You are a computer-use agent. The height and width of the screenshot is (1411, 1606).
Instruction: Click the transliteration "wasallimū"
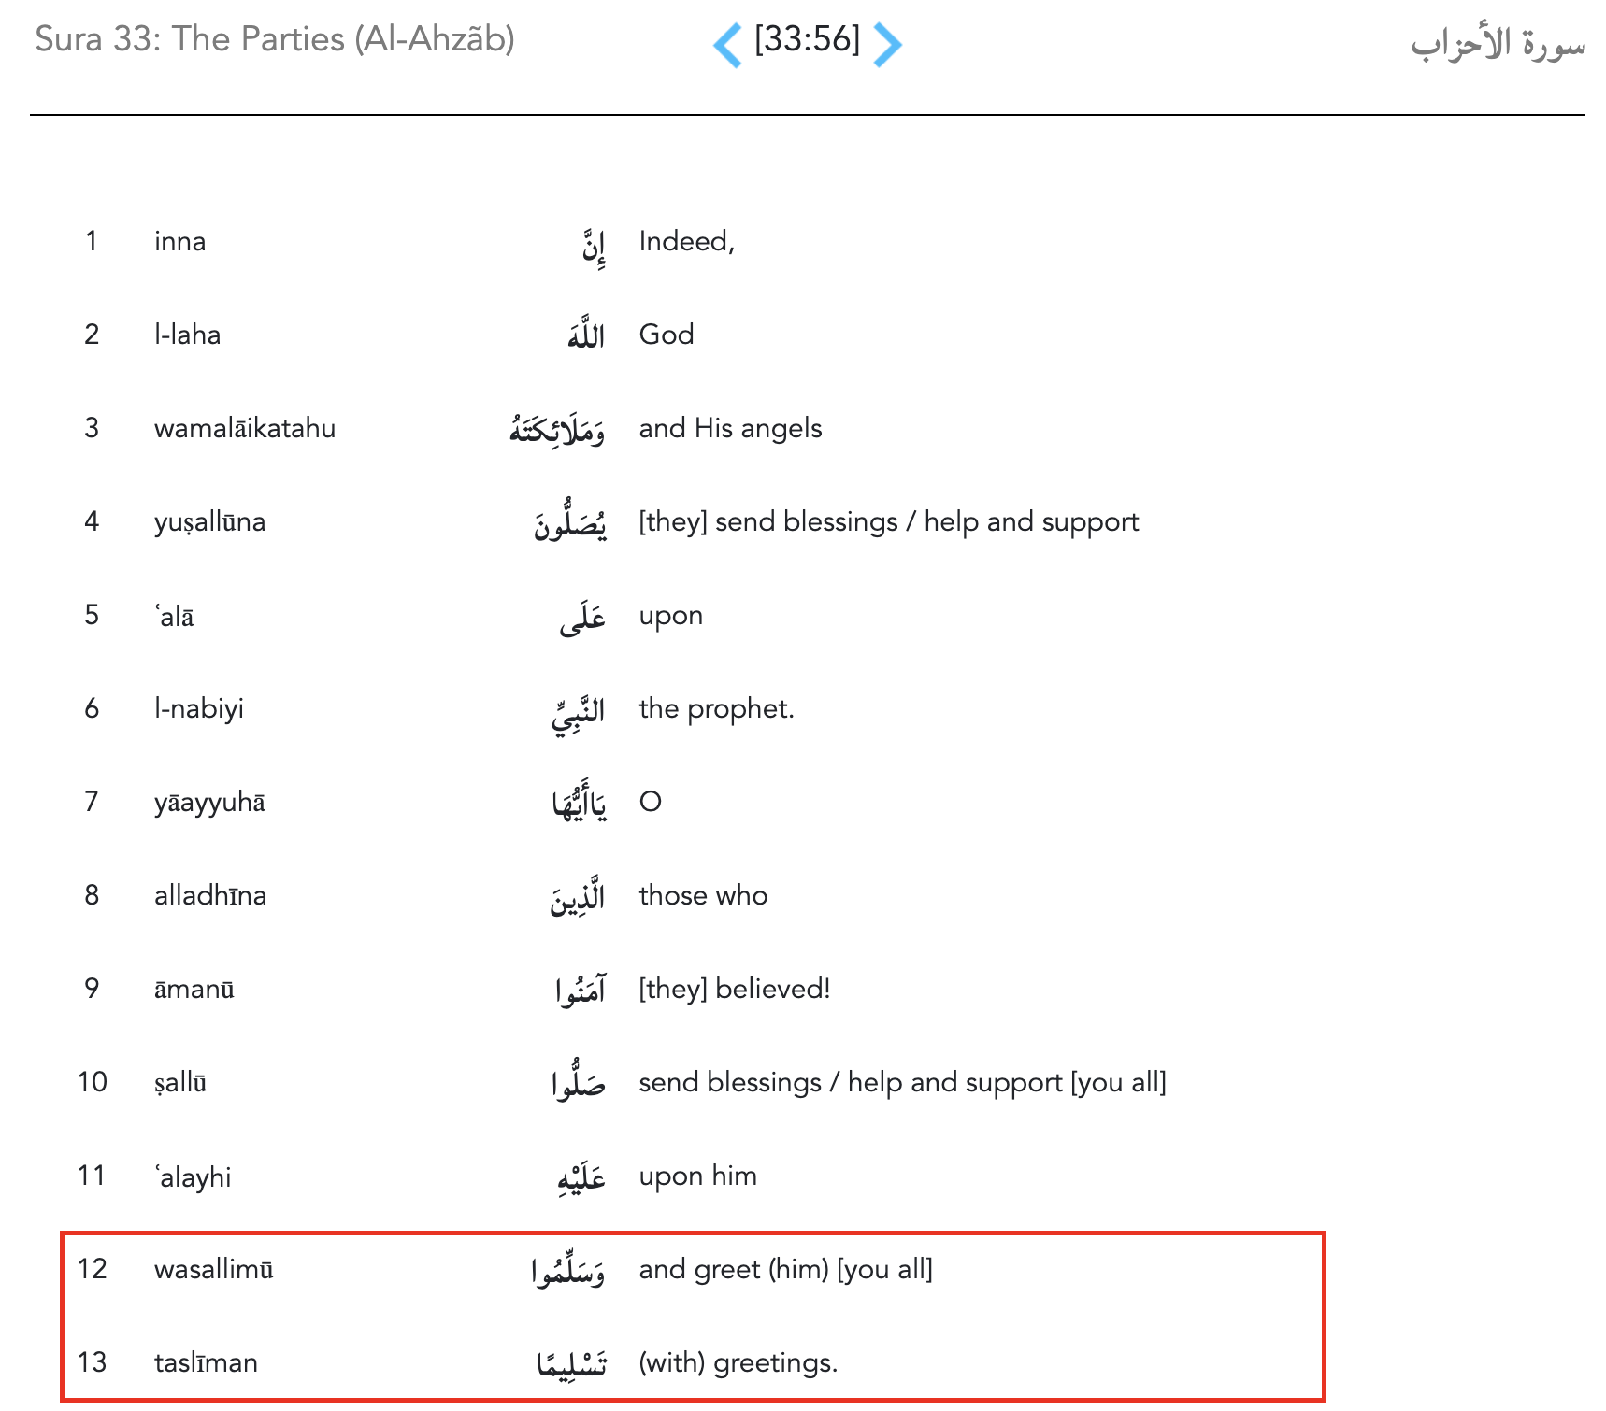point(214,1269)
